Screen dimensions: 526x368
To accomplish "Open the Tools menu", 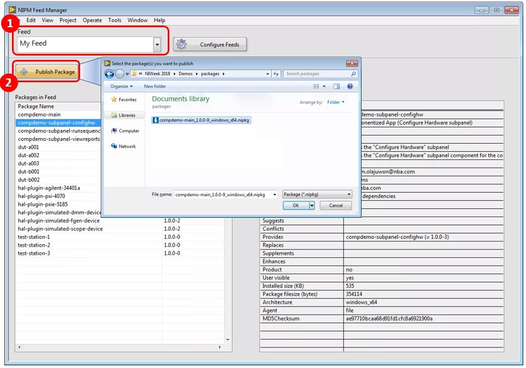I will pos(114,20).
